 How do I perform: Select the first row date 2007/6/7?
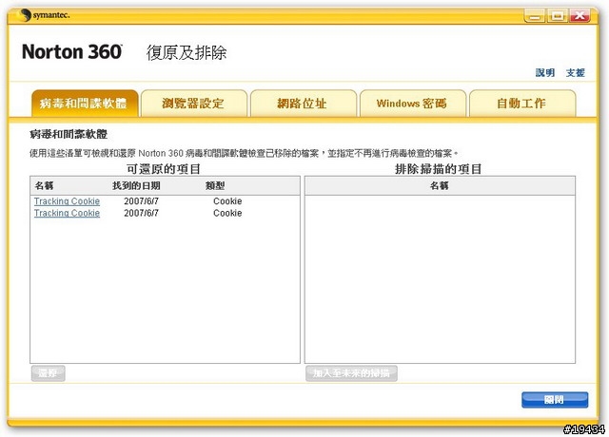(142, 201)
